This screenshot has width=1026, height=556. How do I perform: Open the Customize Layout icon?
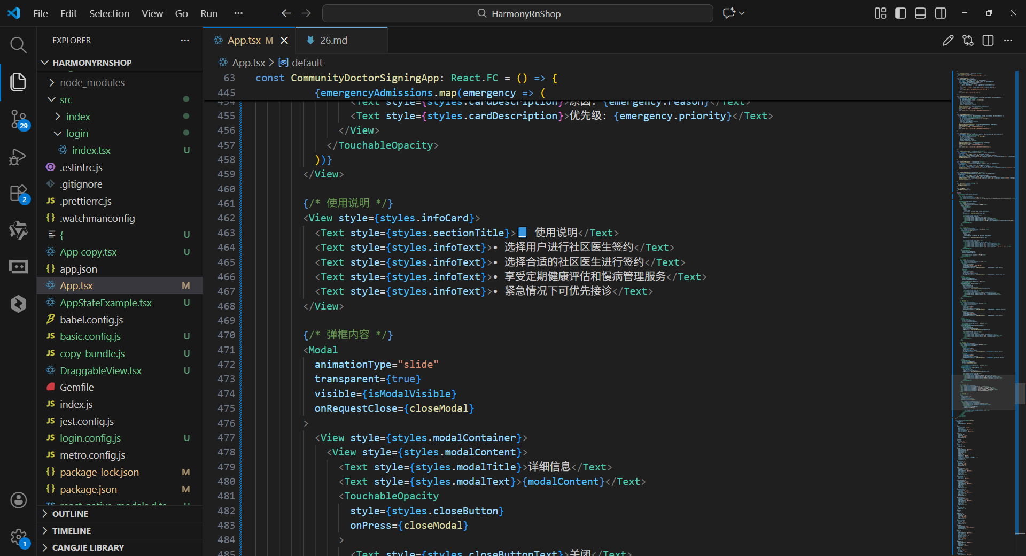(880, 13)
